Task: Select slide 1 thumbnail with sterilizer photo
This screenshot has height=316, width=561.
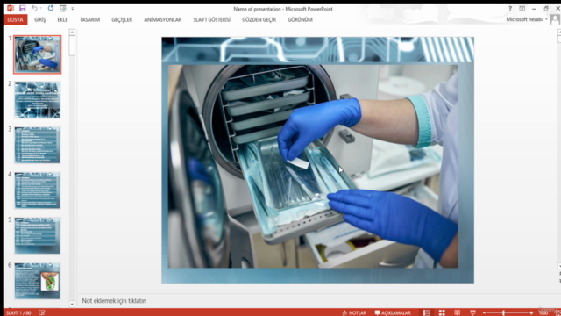Action: [38, 54]
